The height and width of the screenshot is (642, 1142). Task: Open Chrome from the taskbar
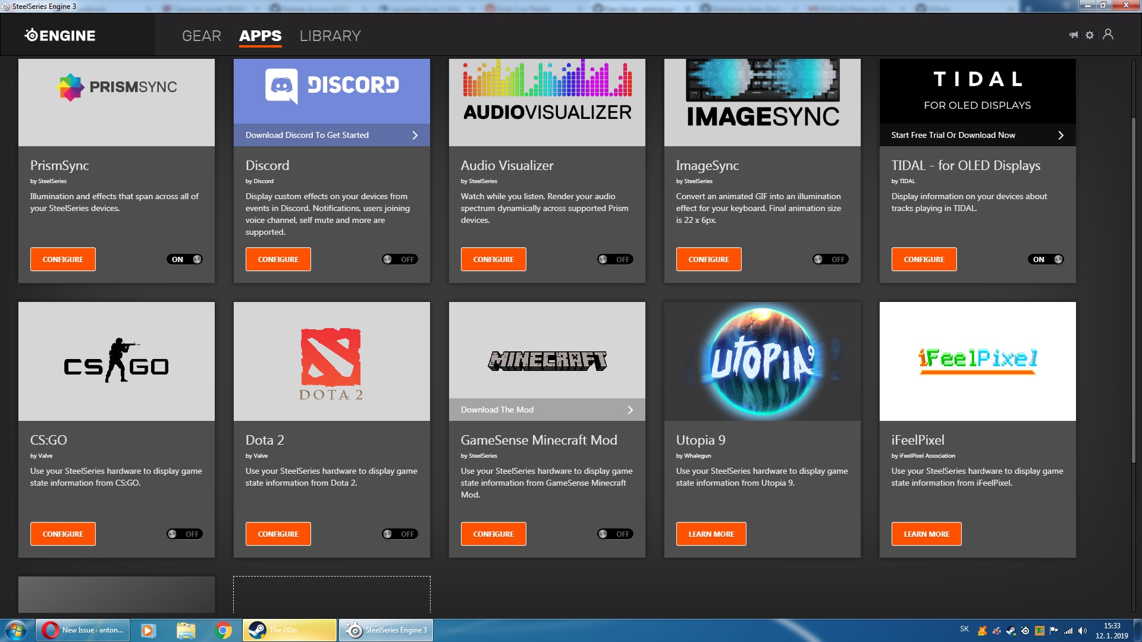[223, 630]
